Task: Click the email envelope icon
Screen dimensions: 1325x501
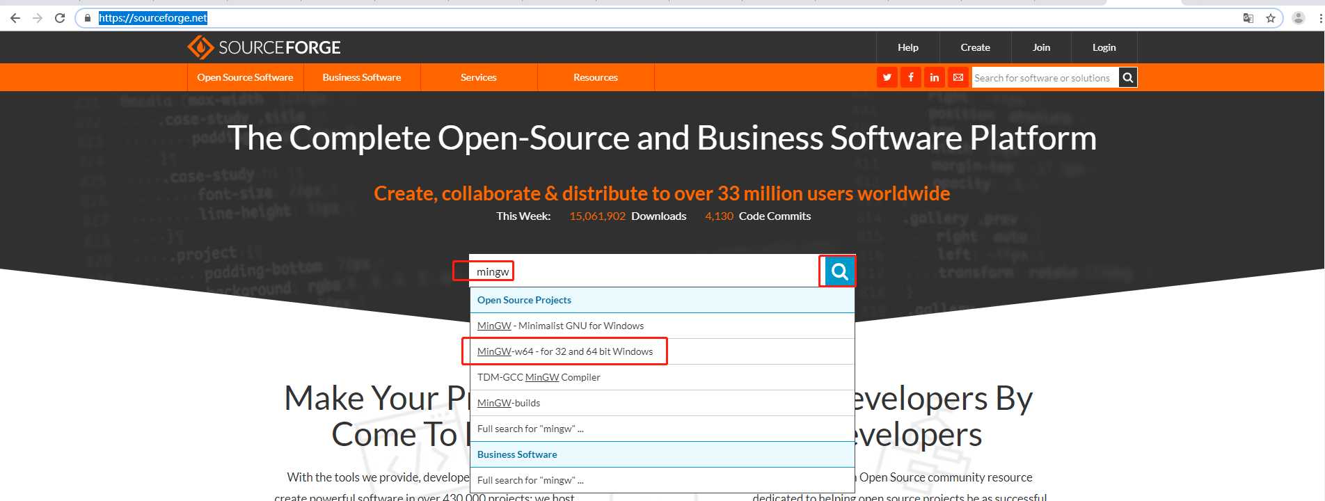Action: coord(958,77)
